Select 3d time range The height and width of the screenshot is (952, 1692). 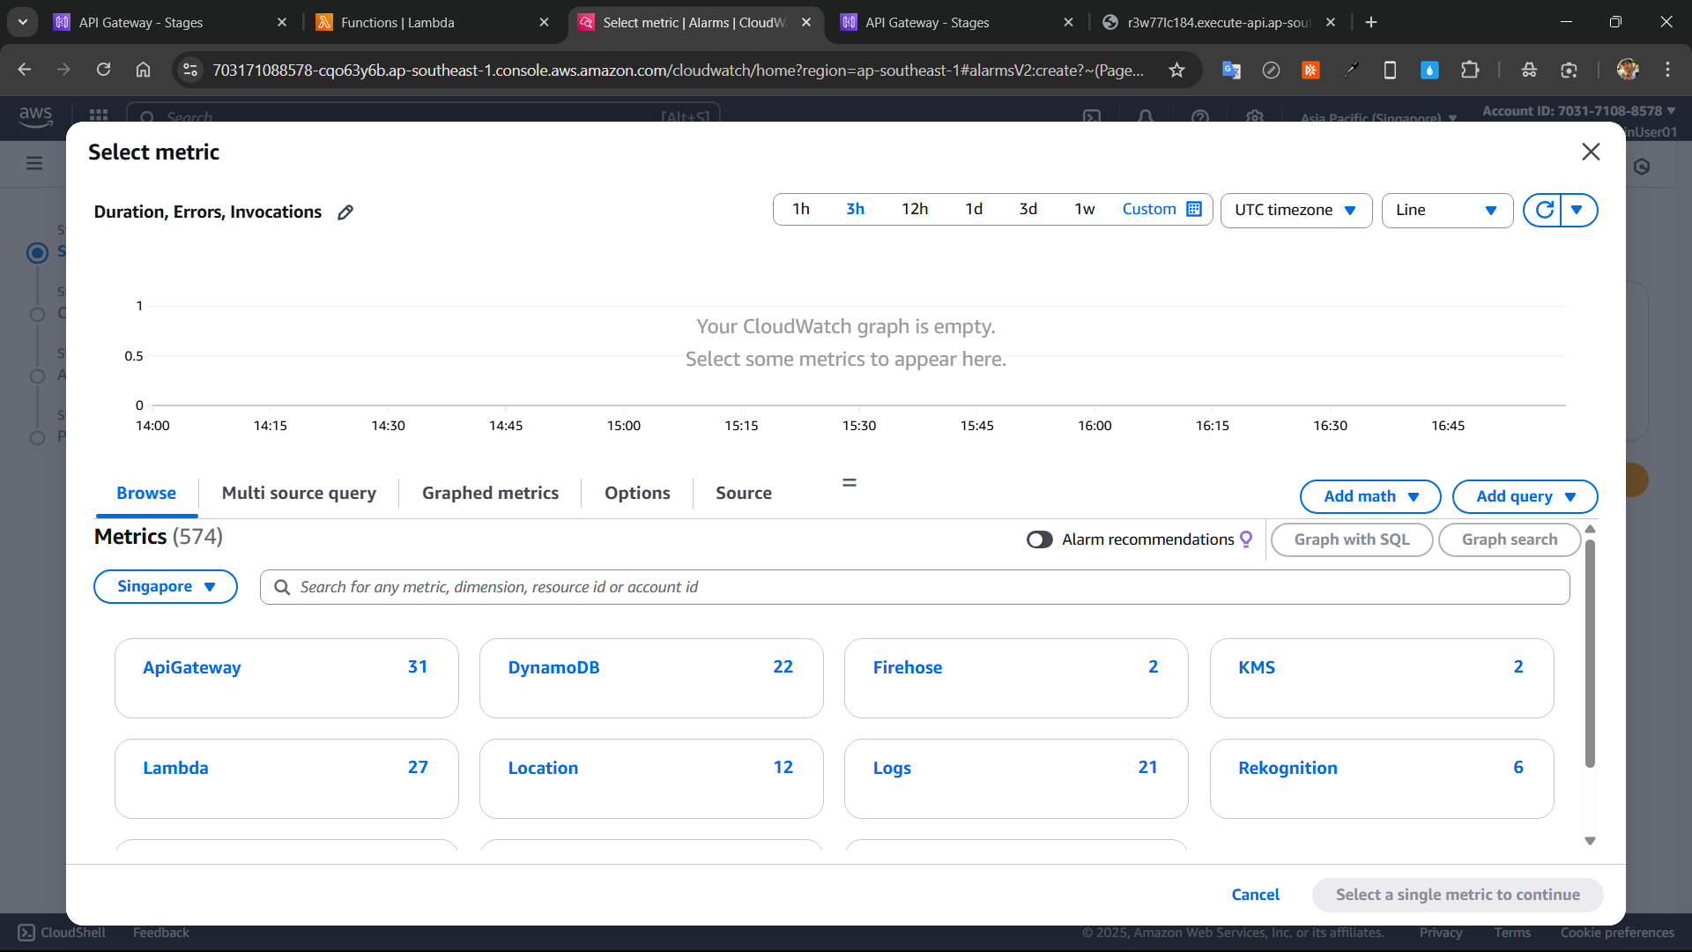point(1028,209)
